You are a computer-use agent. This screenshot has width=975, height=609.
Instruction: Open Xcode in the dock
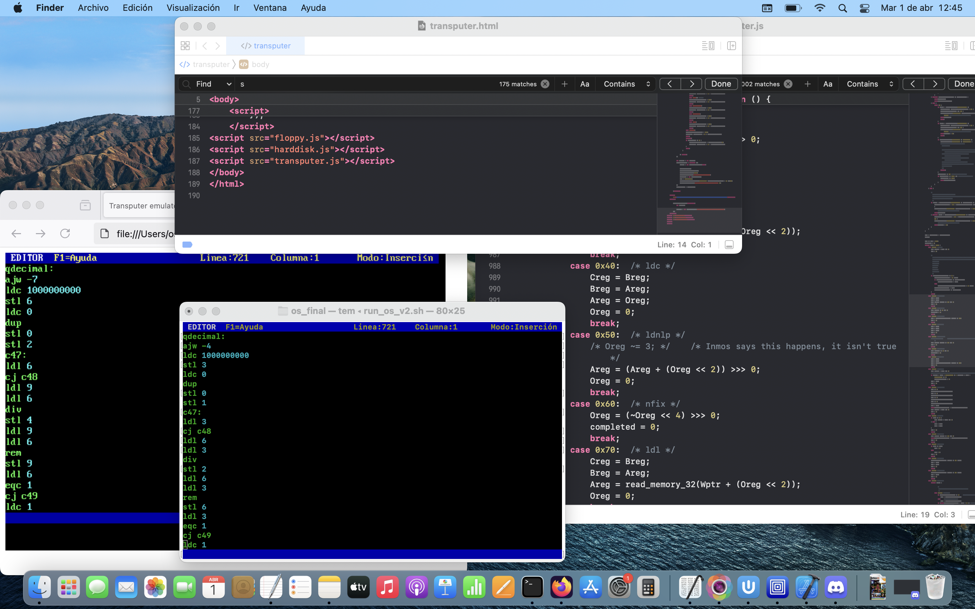pyautogui.click(x=807, y=587)
